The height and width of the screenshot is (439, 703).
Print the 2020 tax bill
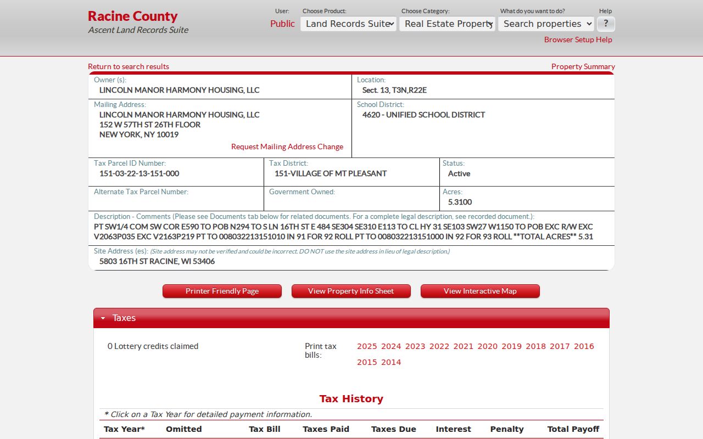click(488, 346)
